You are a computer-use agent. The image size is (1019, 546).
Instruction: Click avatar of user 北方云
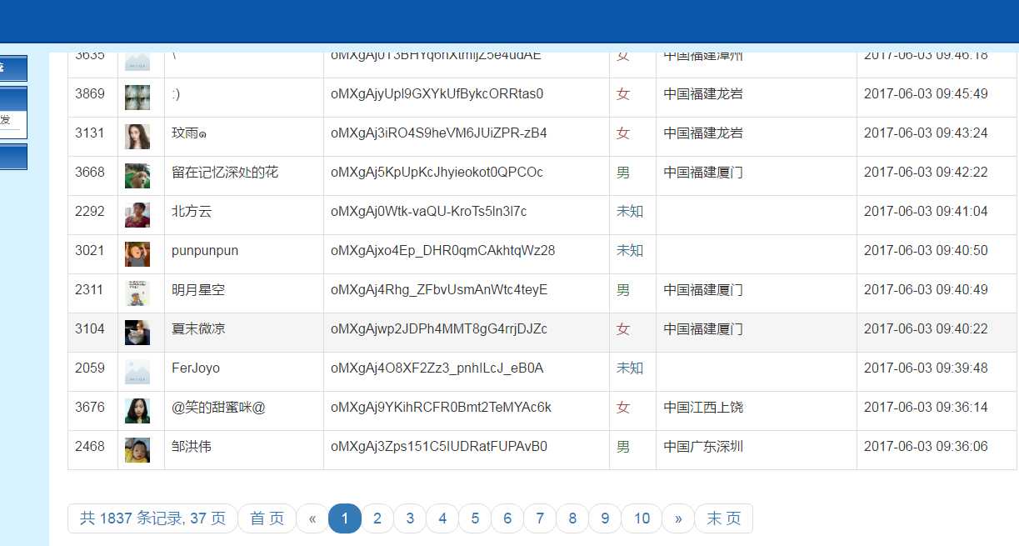[137, 215]
